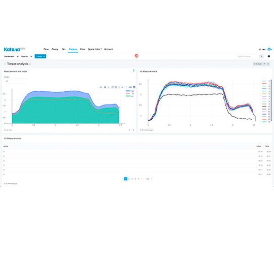Open the Flow menu item
Viewport: 274px width, 274px height.
[x=46, y=49]
